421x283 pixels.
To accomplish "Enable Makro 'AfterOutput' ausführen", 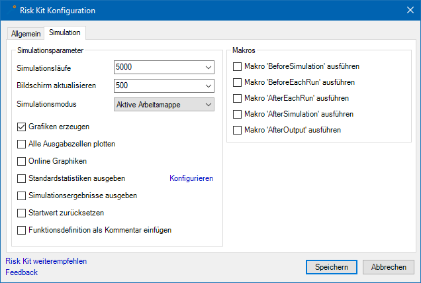I will click(237, 130).
